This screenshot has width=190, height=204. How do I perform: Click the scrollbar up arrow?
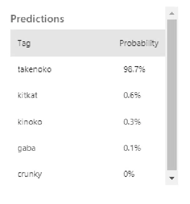point(172,13)
